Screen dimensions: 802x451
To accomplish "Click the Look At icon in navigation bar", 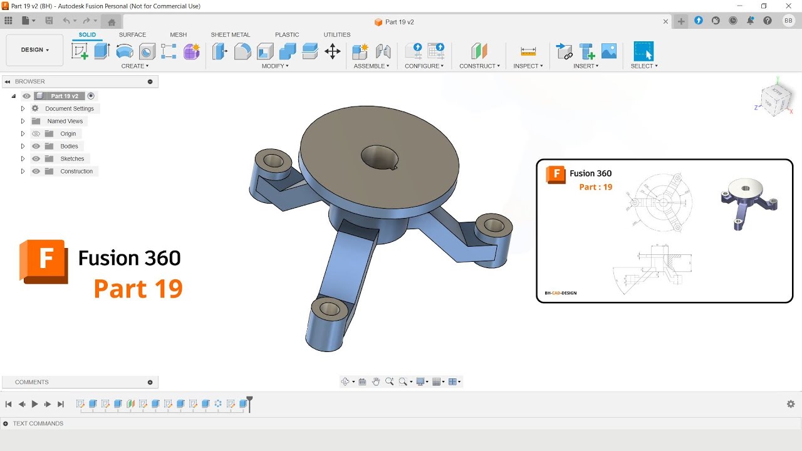I will tap(362, 381).
